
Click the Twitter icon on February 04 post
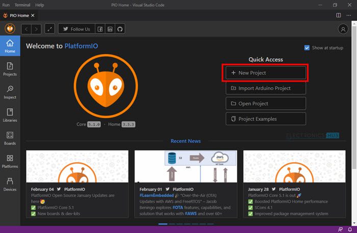(x=59, y=189)
